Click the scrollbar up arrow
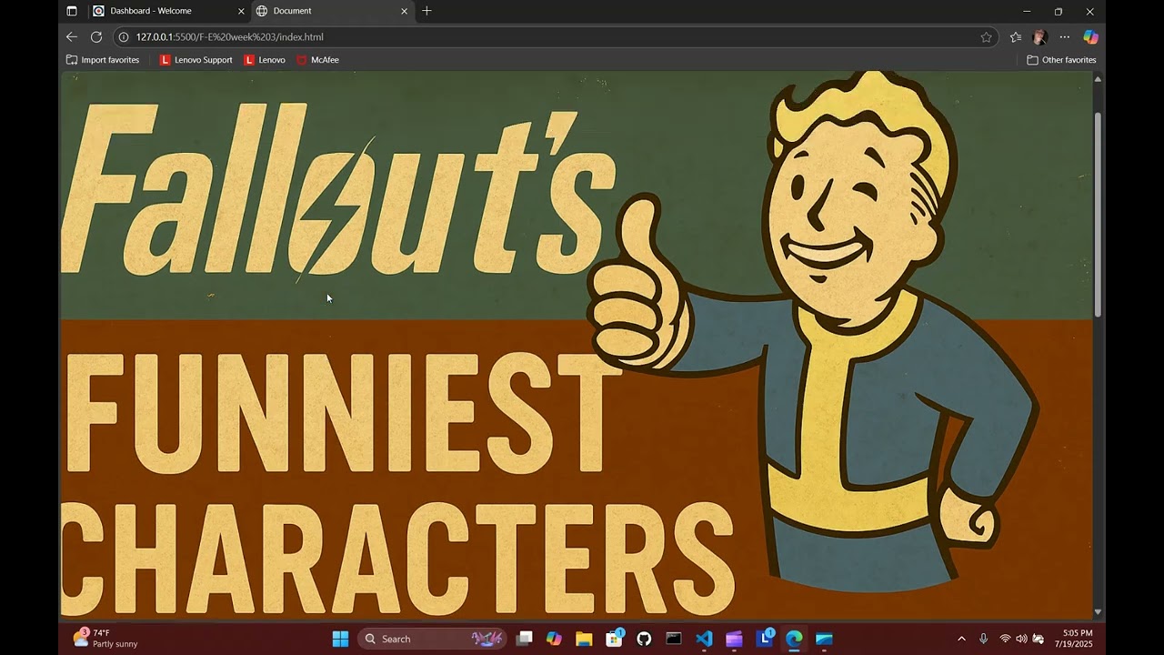This screenshot has width=1164, height=655. 1098,79
